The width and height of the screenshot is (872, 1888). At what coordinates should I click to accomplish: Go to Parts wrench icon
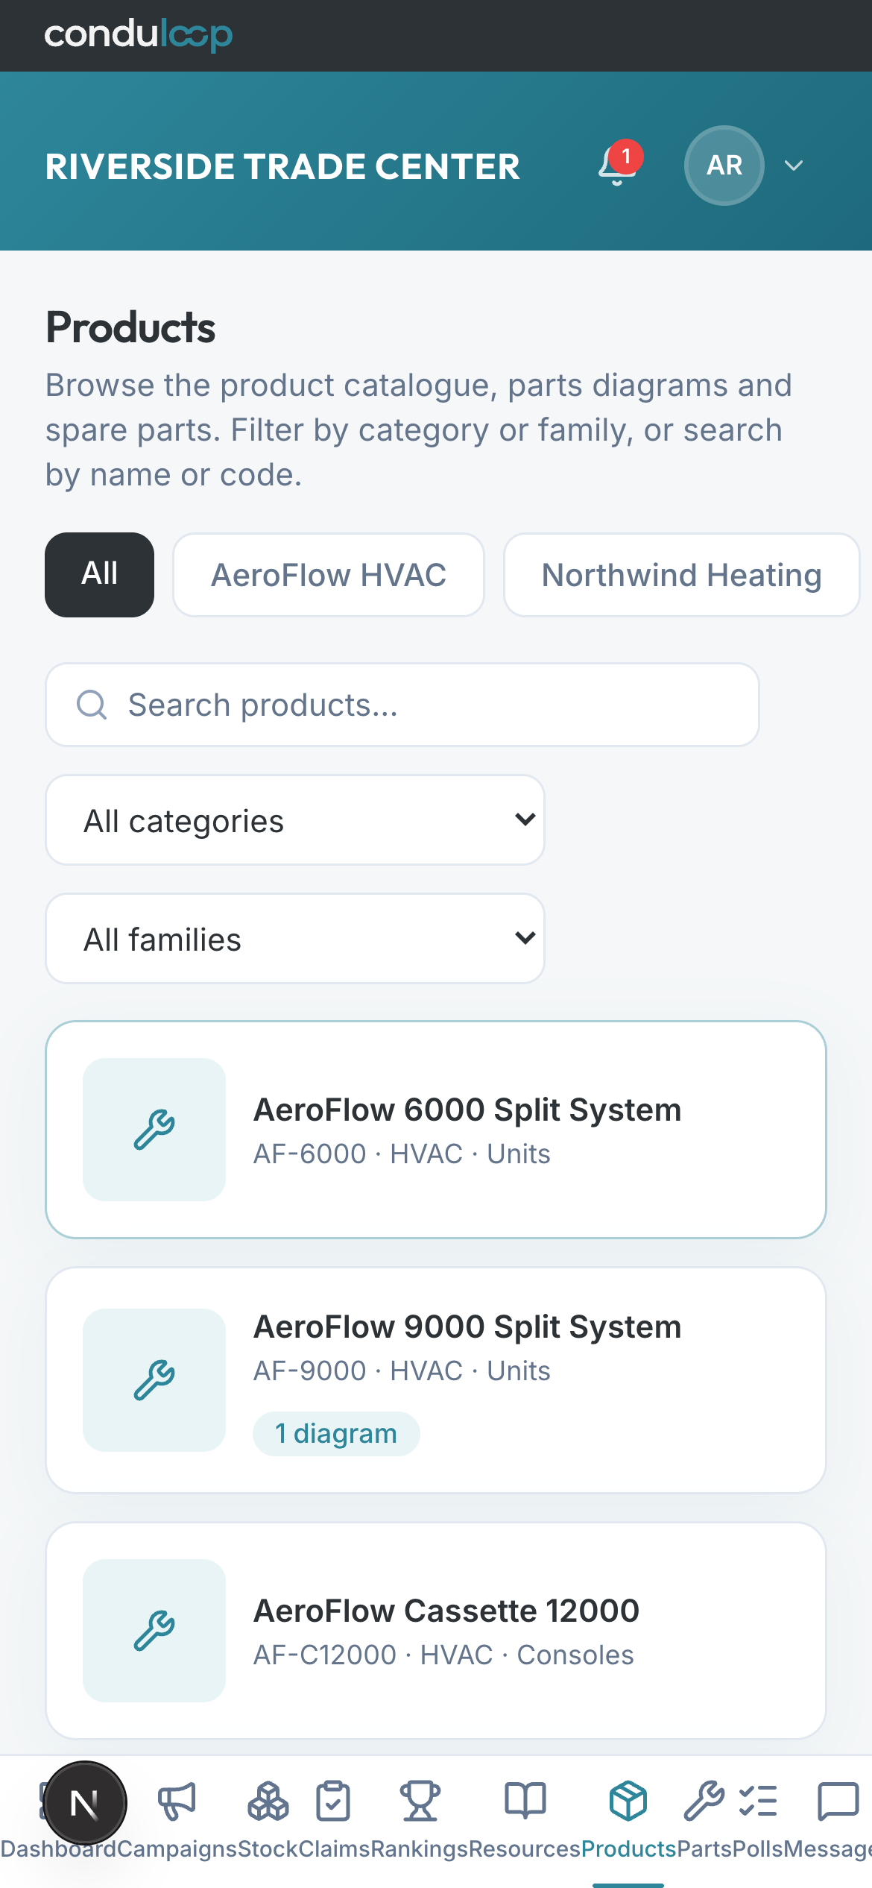704,1802
